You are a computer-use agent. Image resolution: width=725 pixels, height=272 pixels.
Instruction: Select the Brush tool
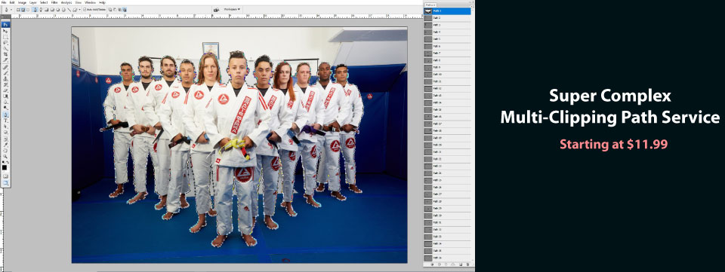(5, 73)
